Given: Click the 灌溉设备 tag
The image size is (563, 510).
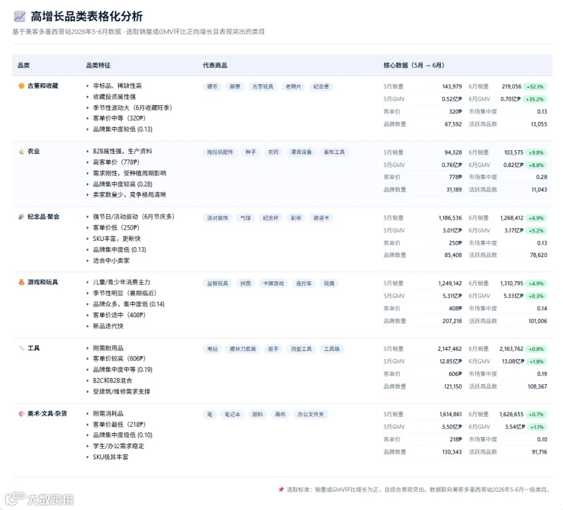Looking at the screenshot, I should pyautogui.click(x=302, y=152).
